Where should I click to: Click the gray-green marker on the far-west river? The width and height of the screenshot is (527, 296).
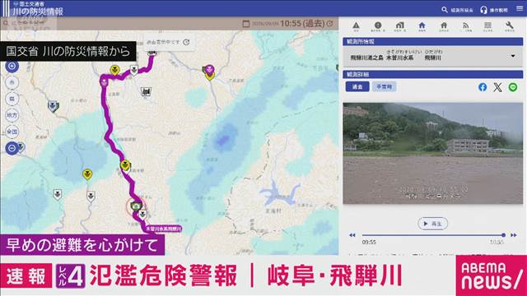pos(53,106)
